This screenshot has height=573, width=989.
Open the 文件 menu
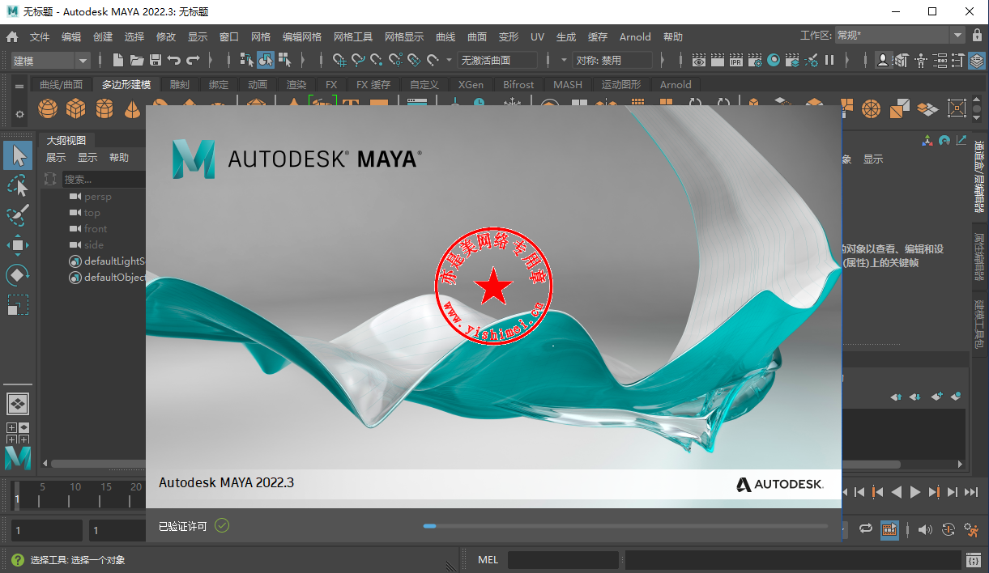pyautogui.click(x=40, y=36)
